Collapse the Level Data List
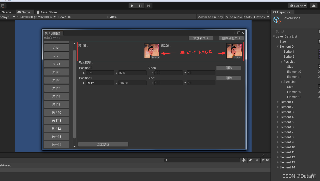The height and width of the screenshot is (181, 320). [x=274, y=37]
